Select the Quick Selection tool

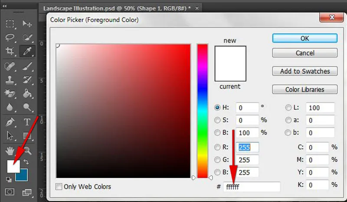pos(27,37)
